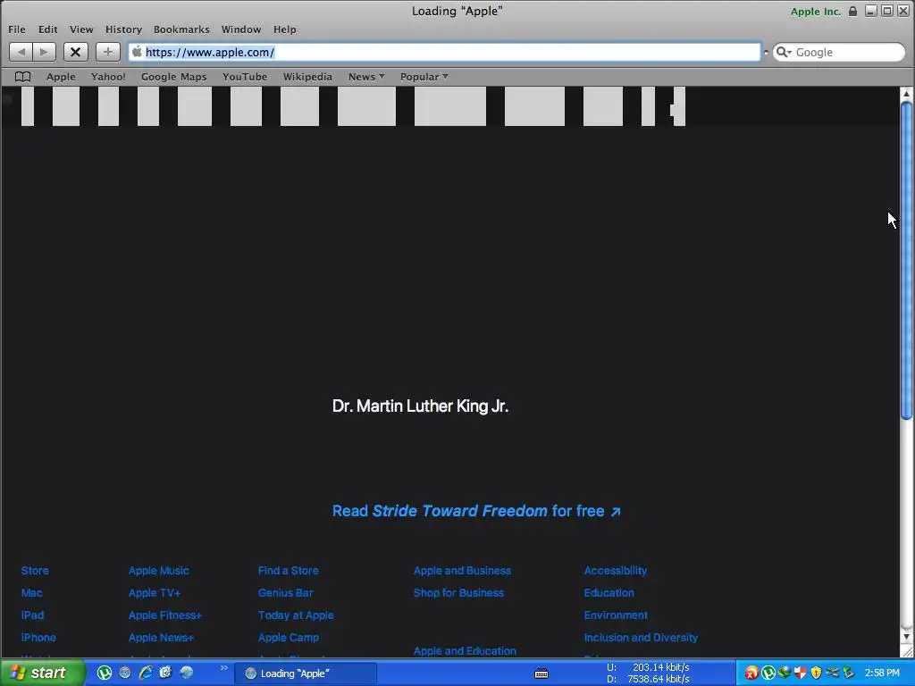The height and width of the screenshot is (686, 915).
Task: Open the Apple and Business link
Action: tap(462, 571)
